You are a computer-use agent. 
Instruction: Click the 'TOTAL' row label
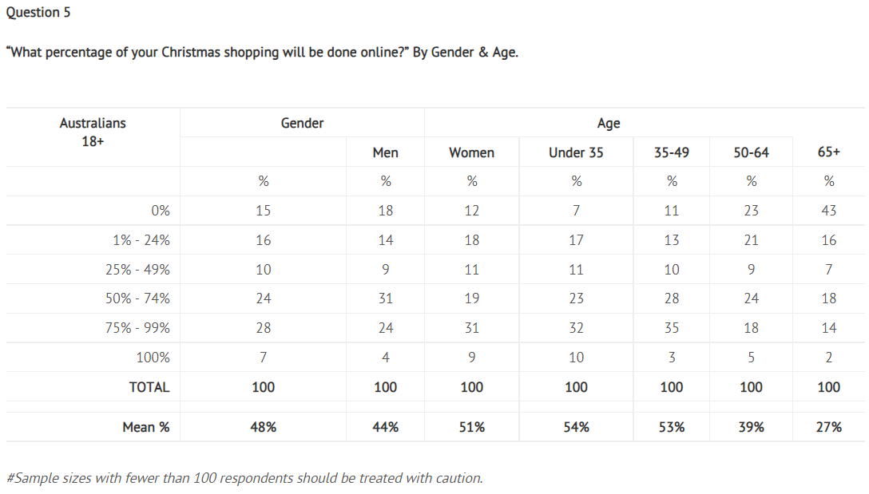coord(149,387)
